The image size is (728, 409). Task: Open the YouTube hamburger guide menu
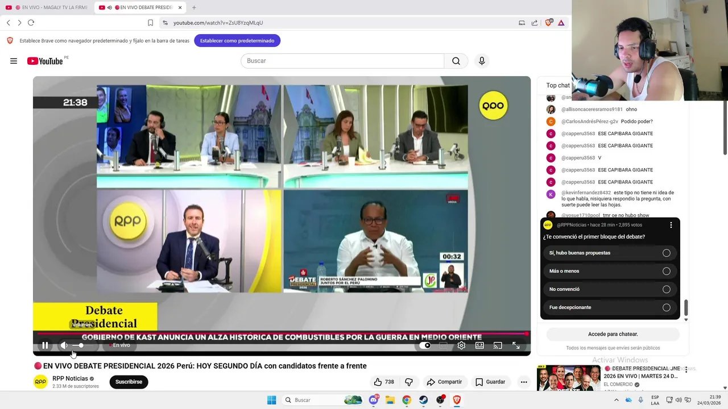point(14,61)
